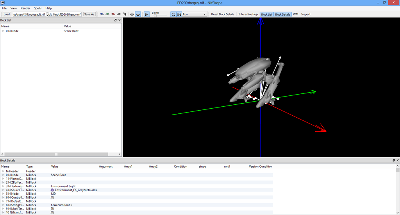Open the File menu
400x215 pixels.
tap(4, 8)
